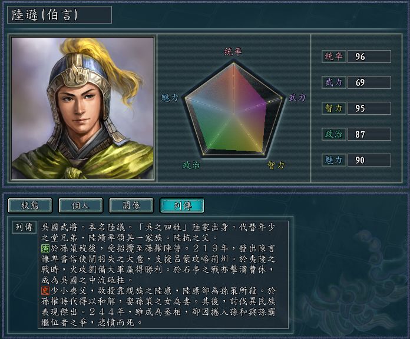Image resolution: width=410 pixels, height=339 pixels.
Task: Select the 武力 value field showing 69
Action: [369, 82]
